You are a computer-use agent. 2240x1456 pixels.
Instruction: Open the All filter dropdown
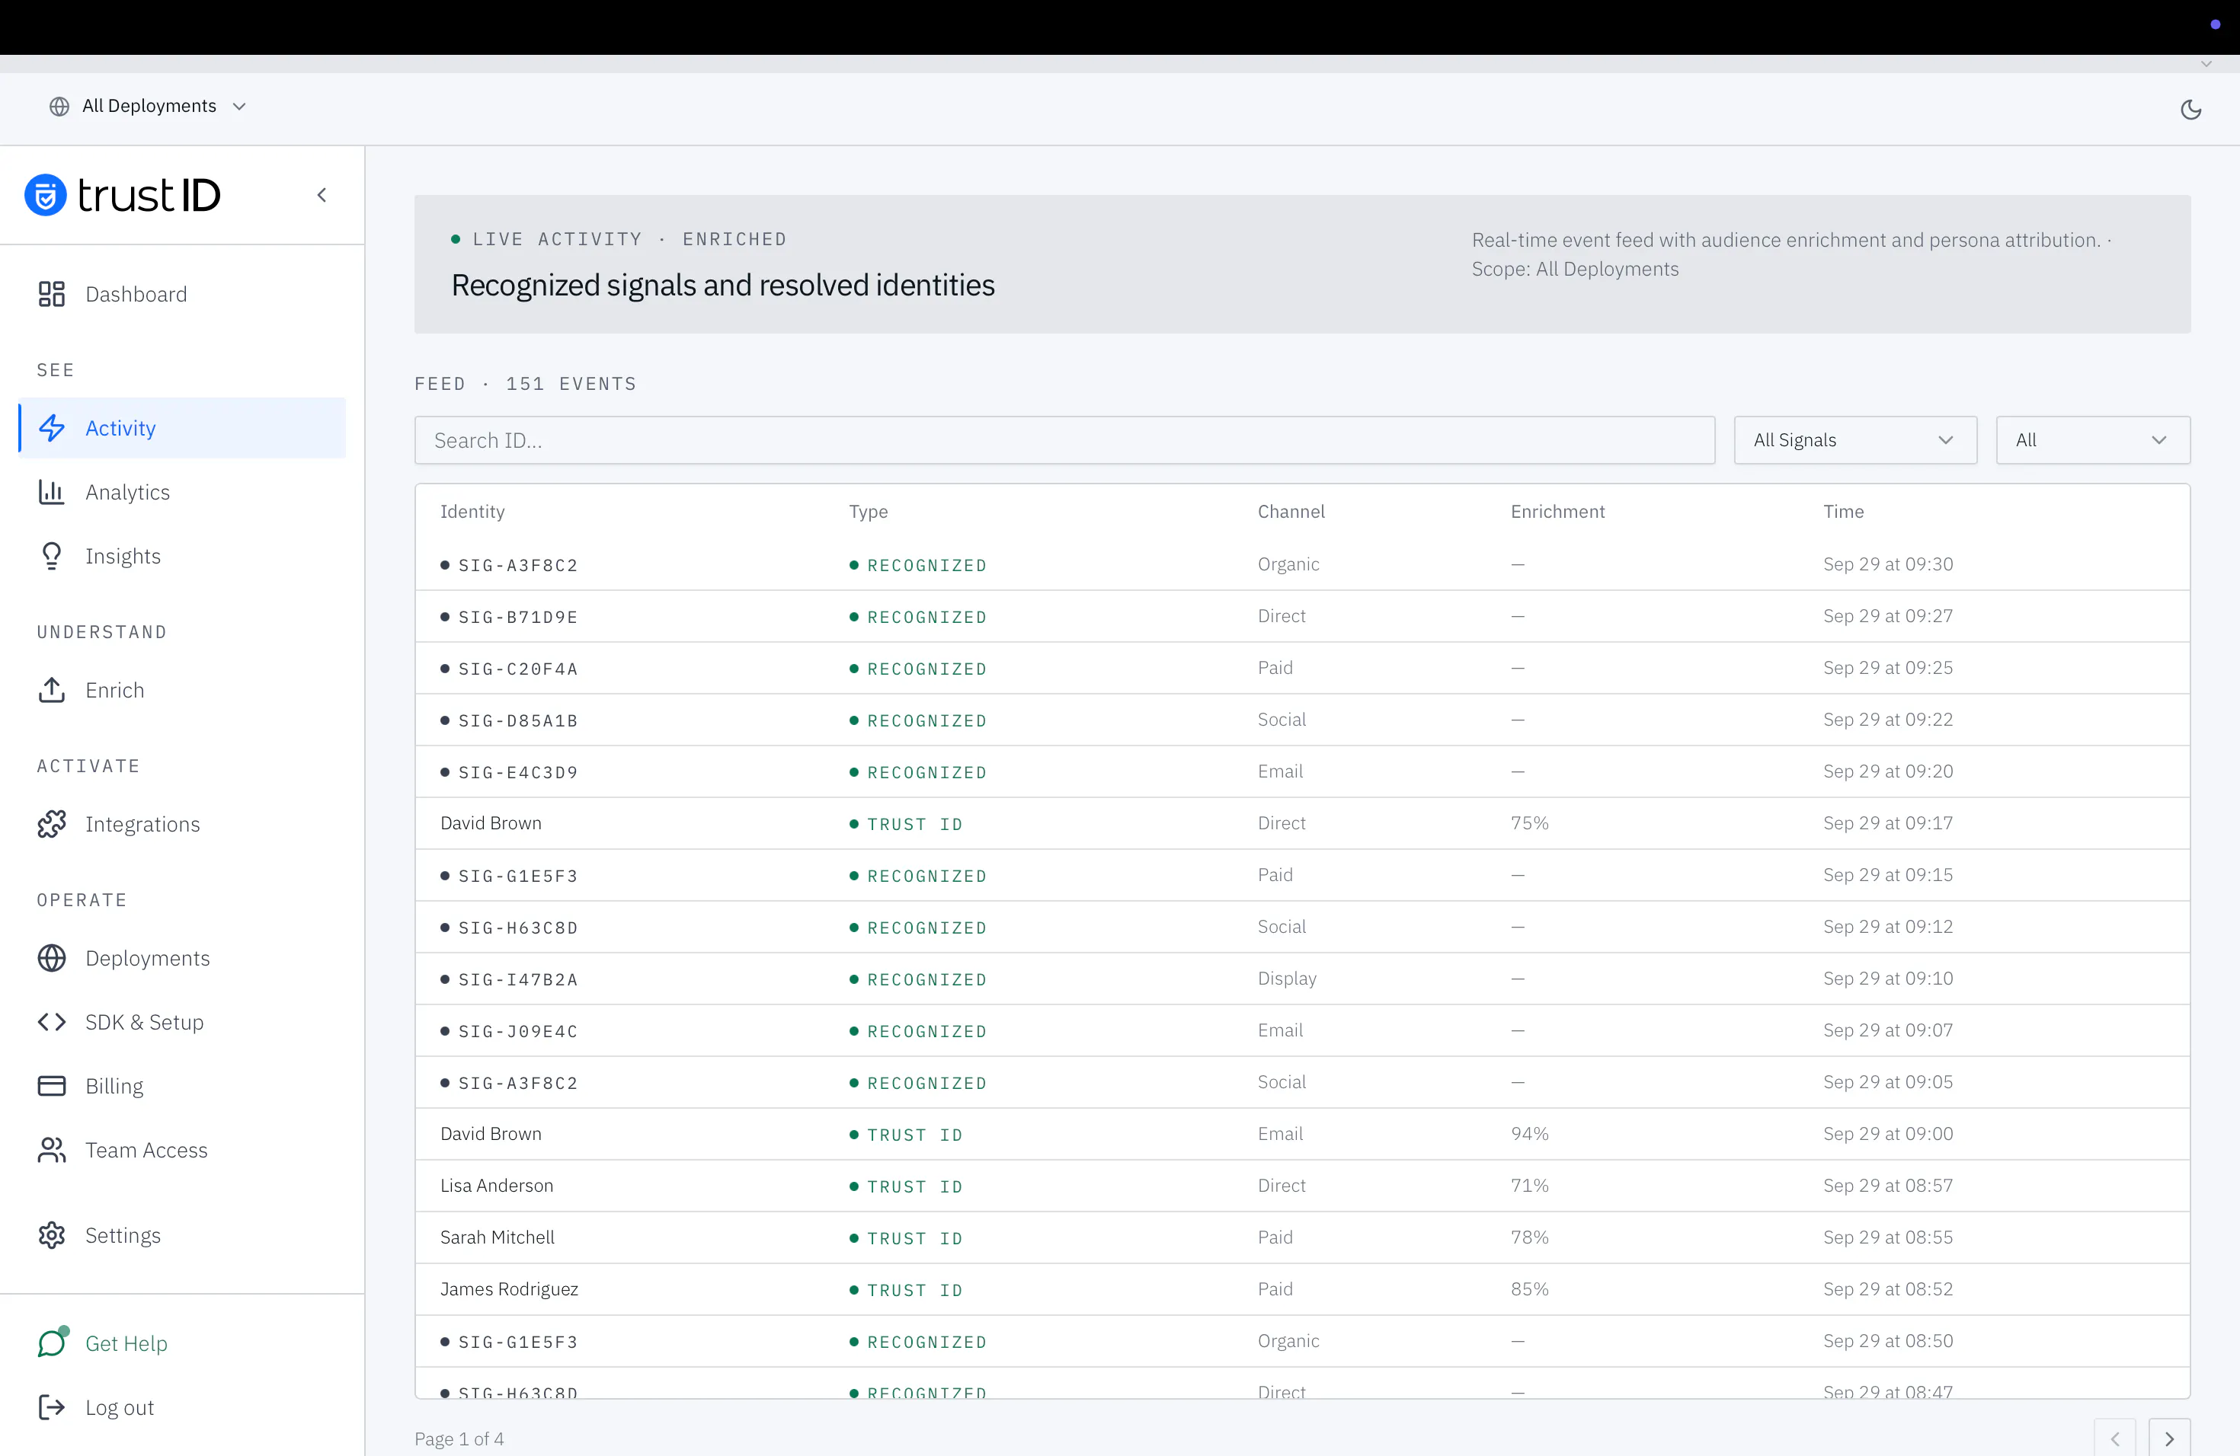(2093, 440)
